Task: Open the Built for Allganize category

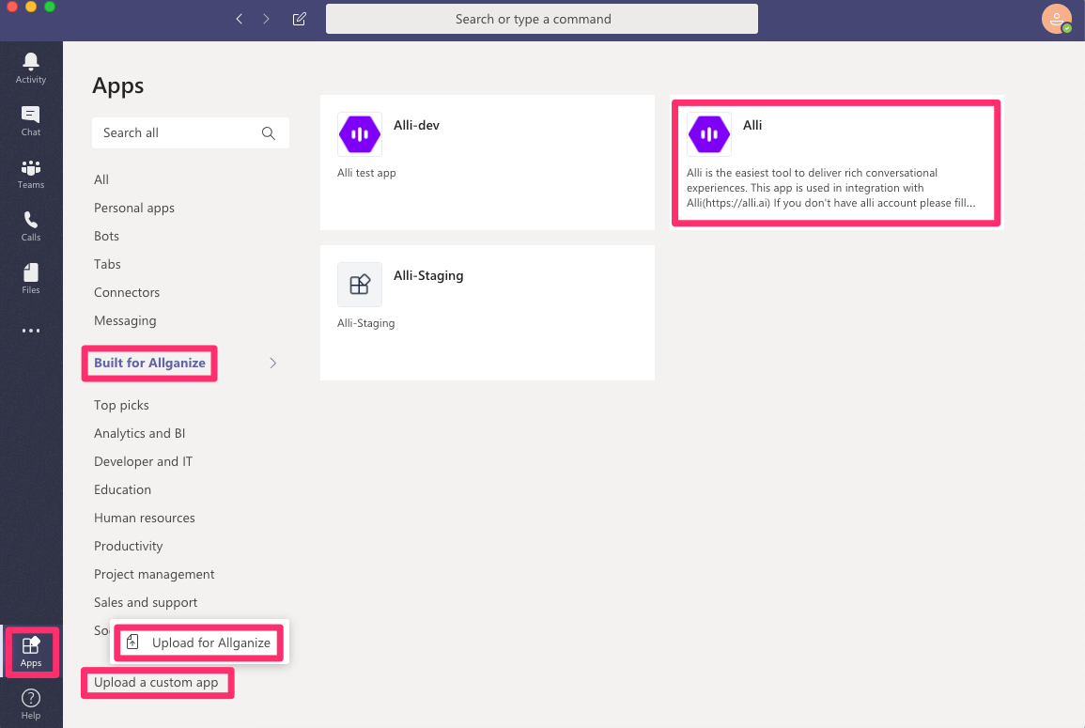Action: click(x=149, y=364)
